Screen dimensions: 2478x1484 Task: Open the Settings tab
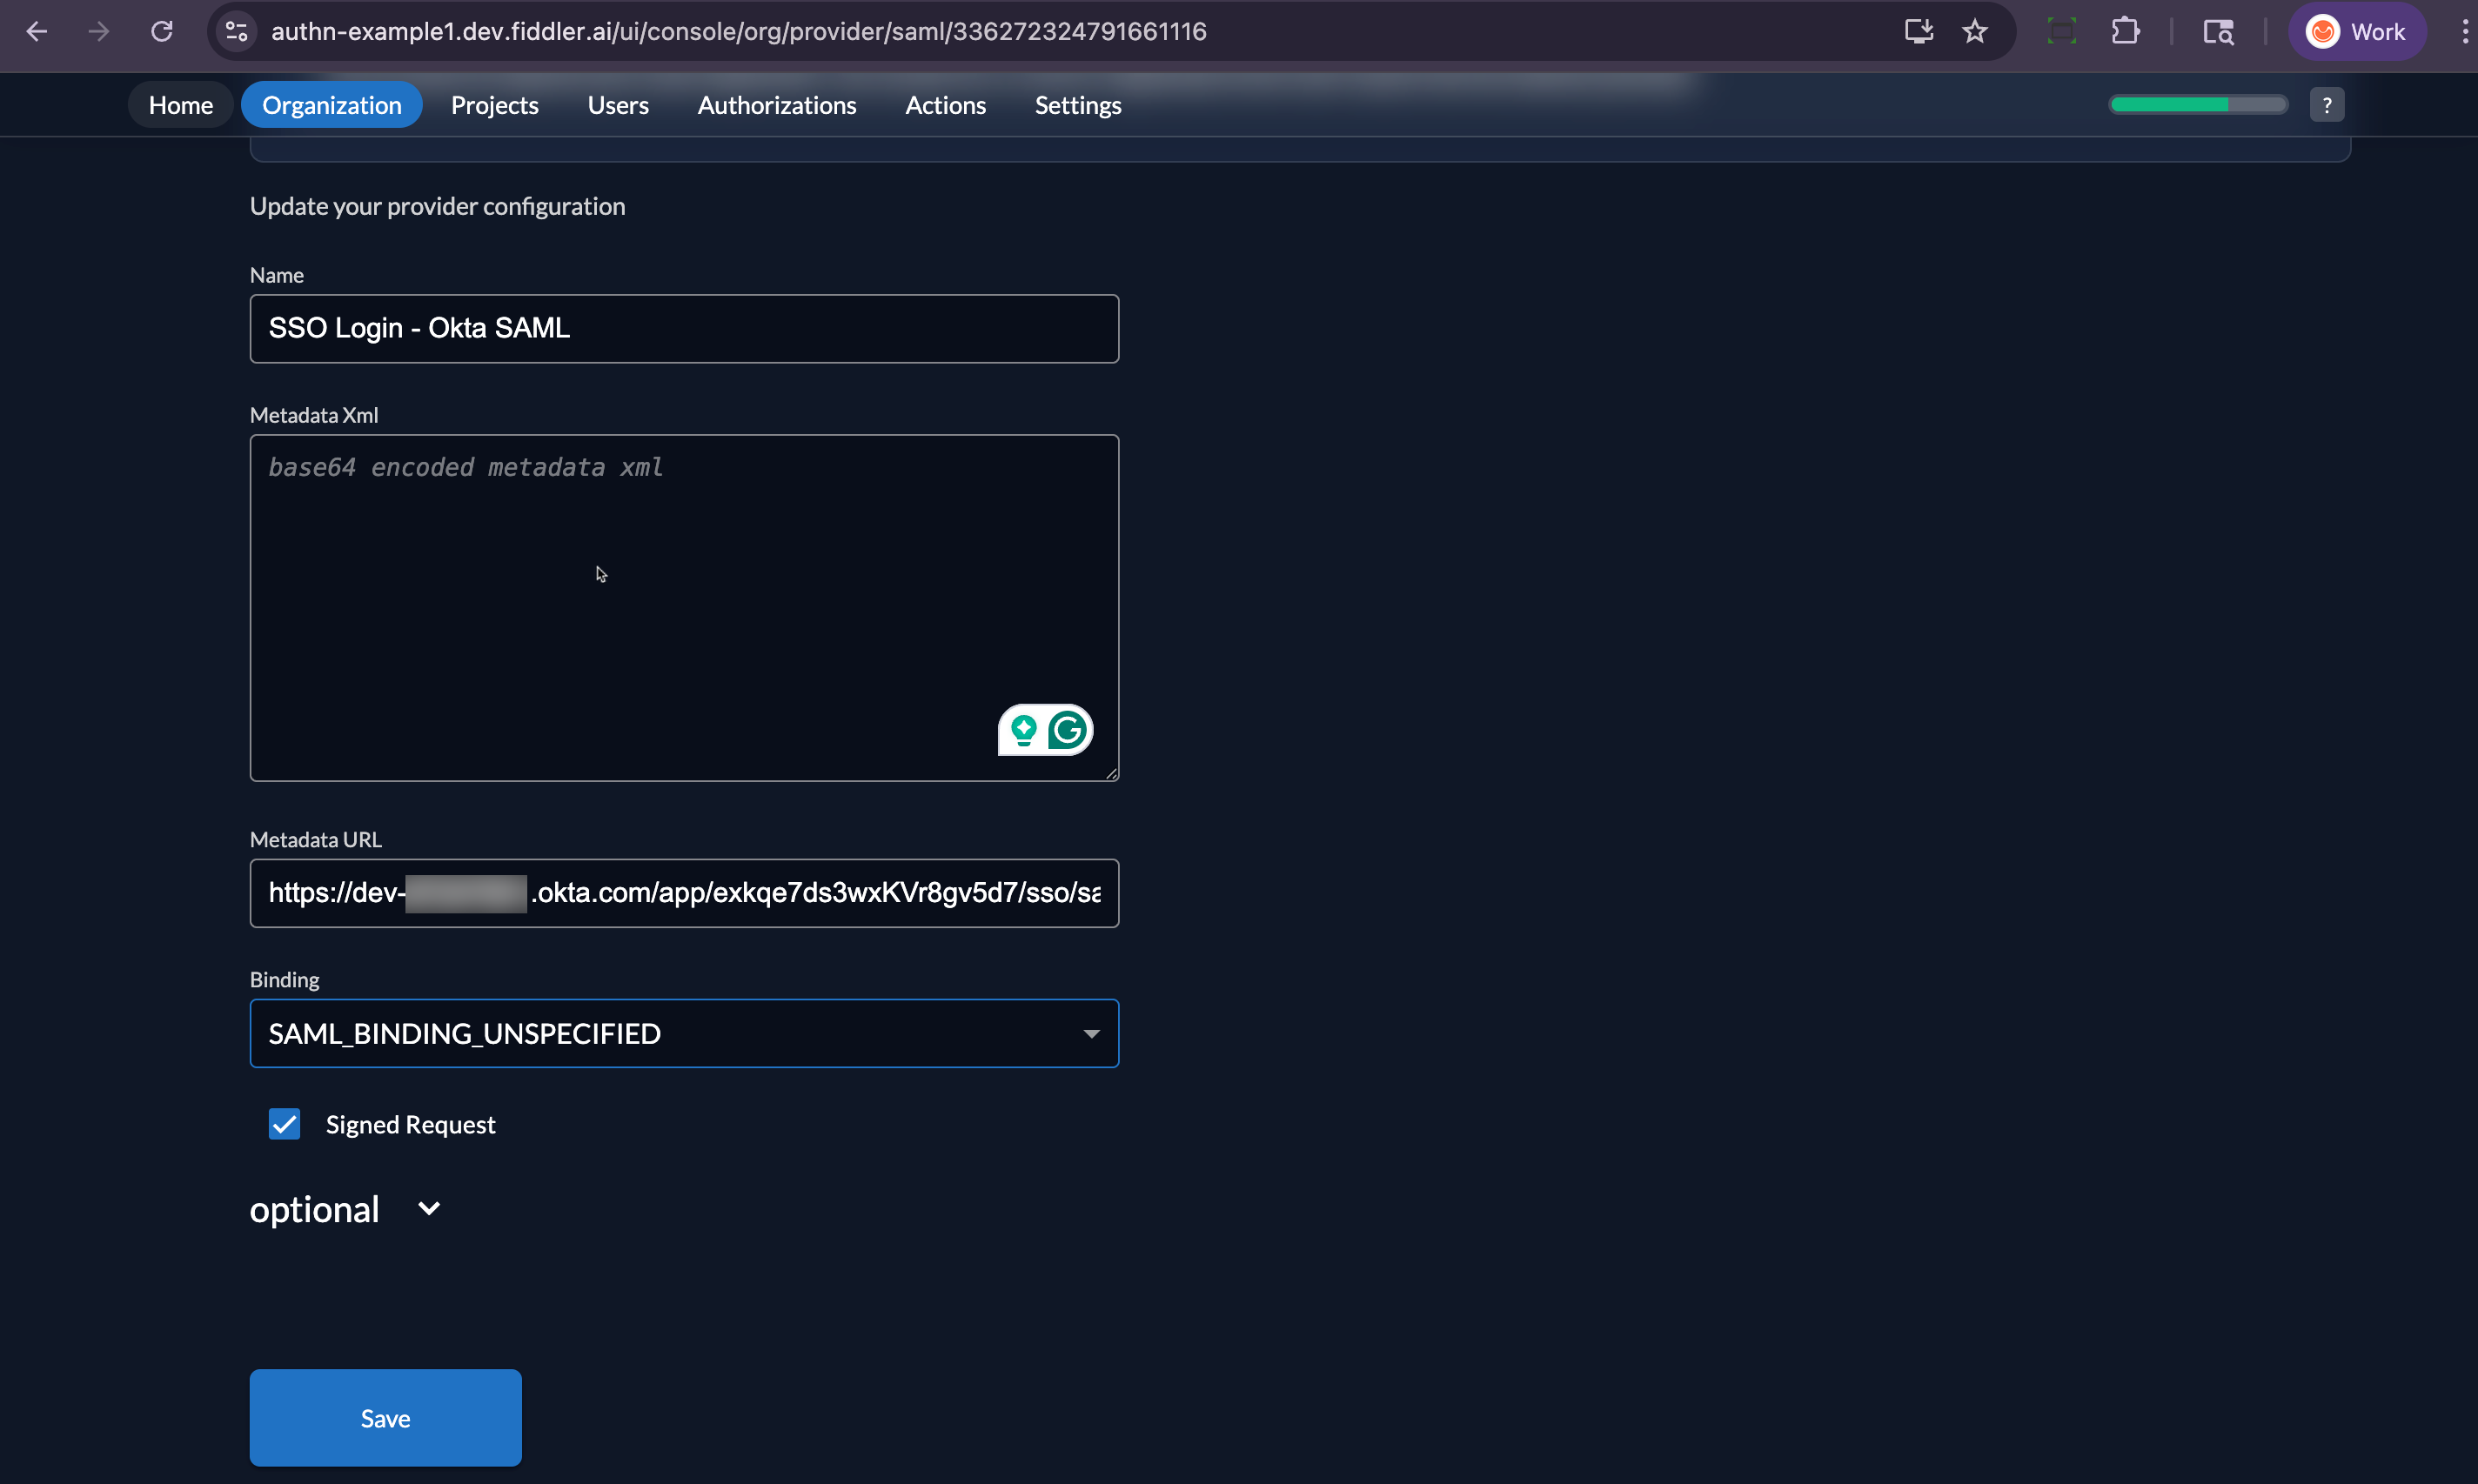1077,104
